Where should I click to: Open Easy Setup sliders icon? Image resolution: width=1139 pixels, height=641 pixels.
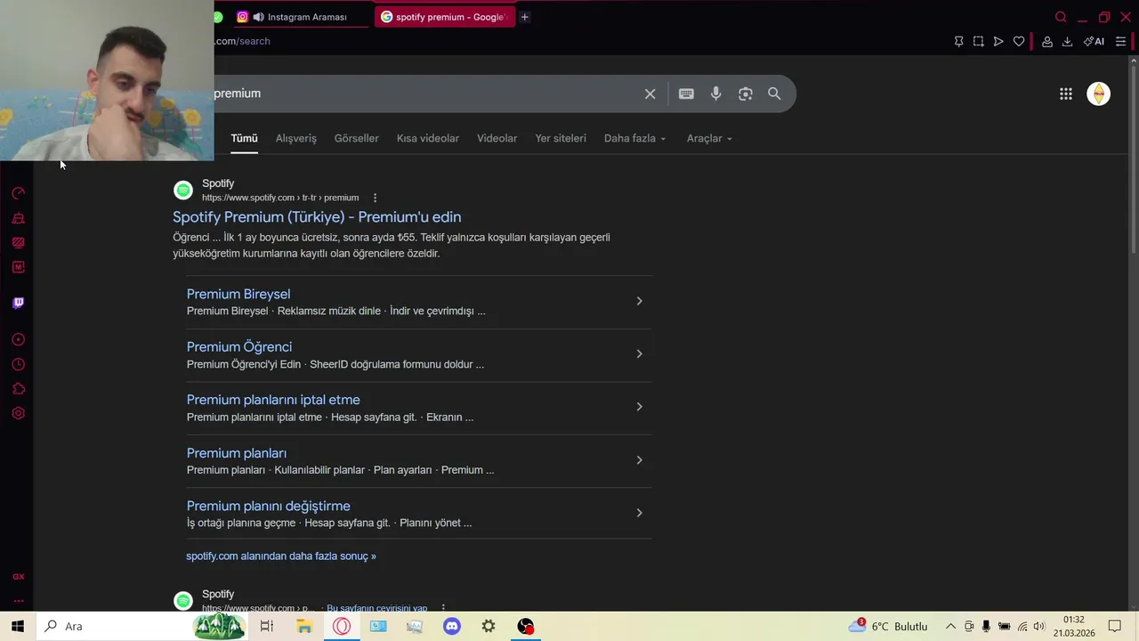click(1121, 41)
